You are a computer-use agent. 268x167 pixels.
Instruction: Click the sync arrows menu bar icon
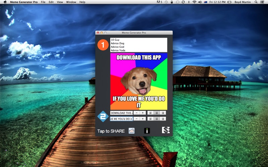(183, 2)
